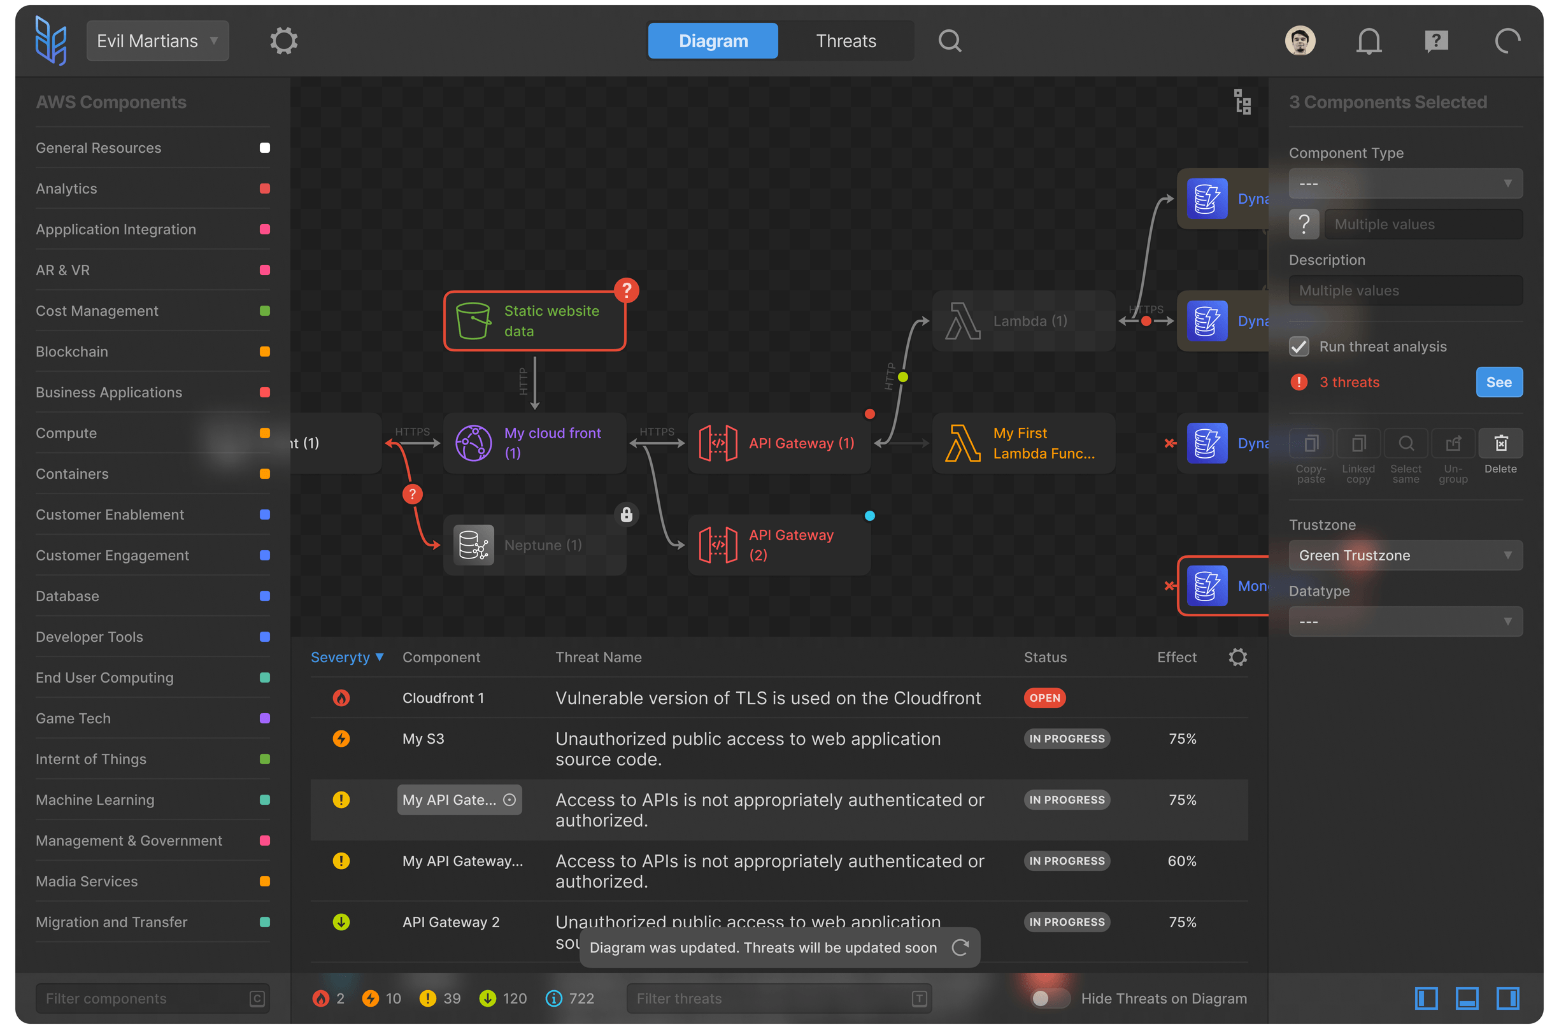Open Component Type dropdown

click(x=1406, y=184)
